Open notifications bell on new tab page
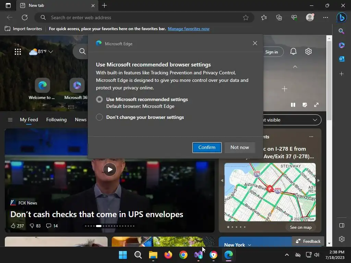Viewport: 351px width, 263px height. click(x=293, y=51)
